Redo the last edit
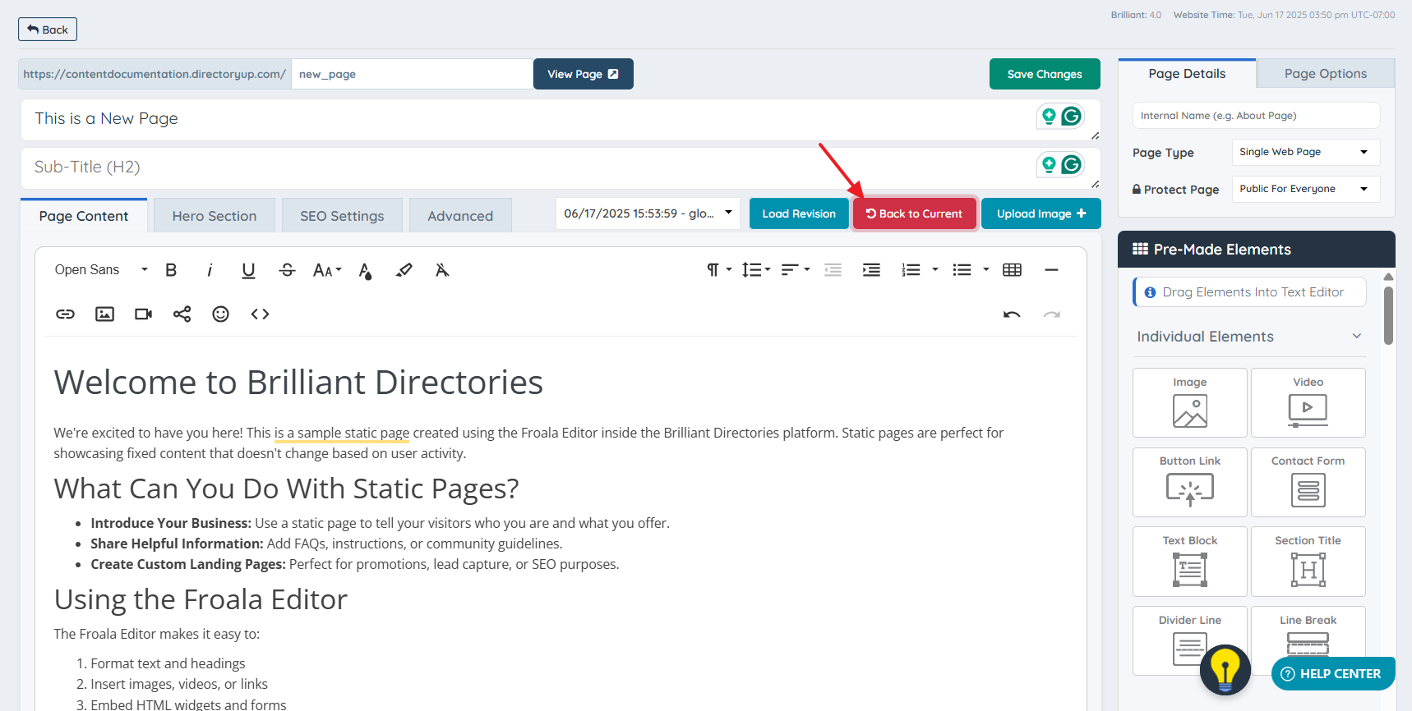 pos(1051,314)
